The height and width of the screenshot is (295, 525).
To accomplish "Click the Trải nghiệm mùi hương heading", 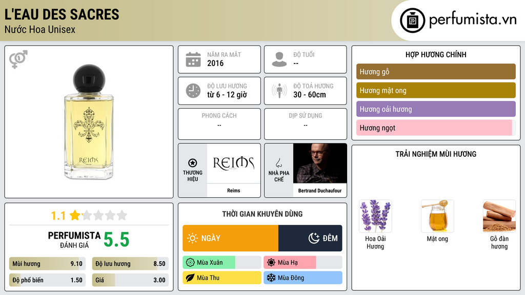I will [436, 154].
